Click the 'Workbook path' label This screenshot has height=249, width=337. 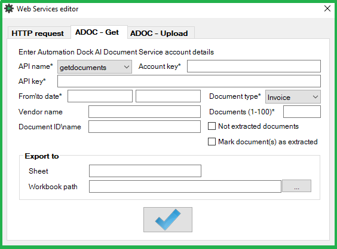[53, 187]
